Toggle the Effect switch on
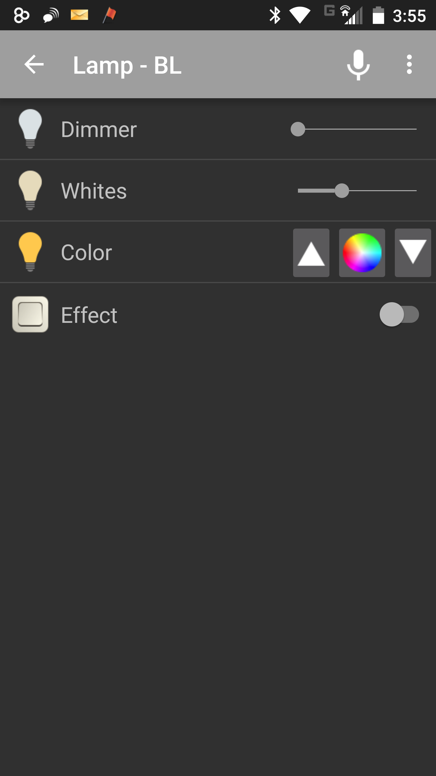 click(x=399, y=314)
